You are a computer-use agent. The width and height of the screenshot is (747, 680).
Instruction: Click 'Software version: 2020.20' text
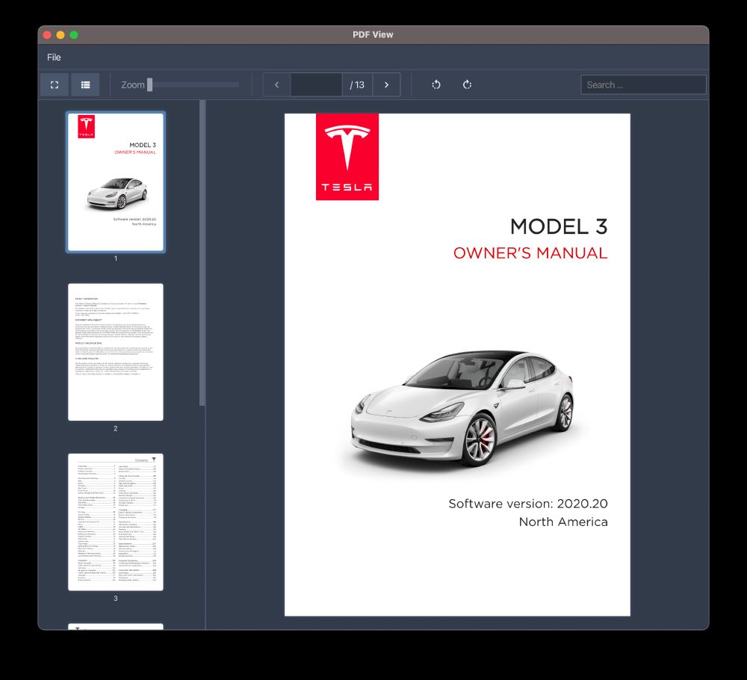(528, 504)
